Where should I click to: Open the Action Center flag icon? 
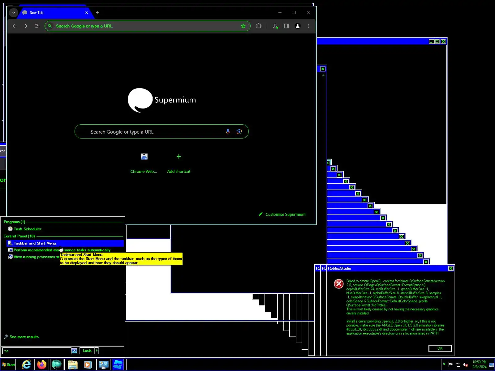tap(450, 365)
